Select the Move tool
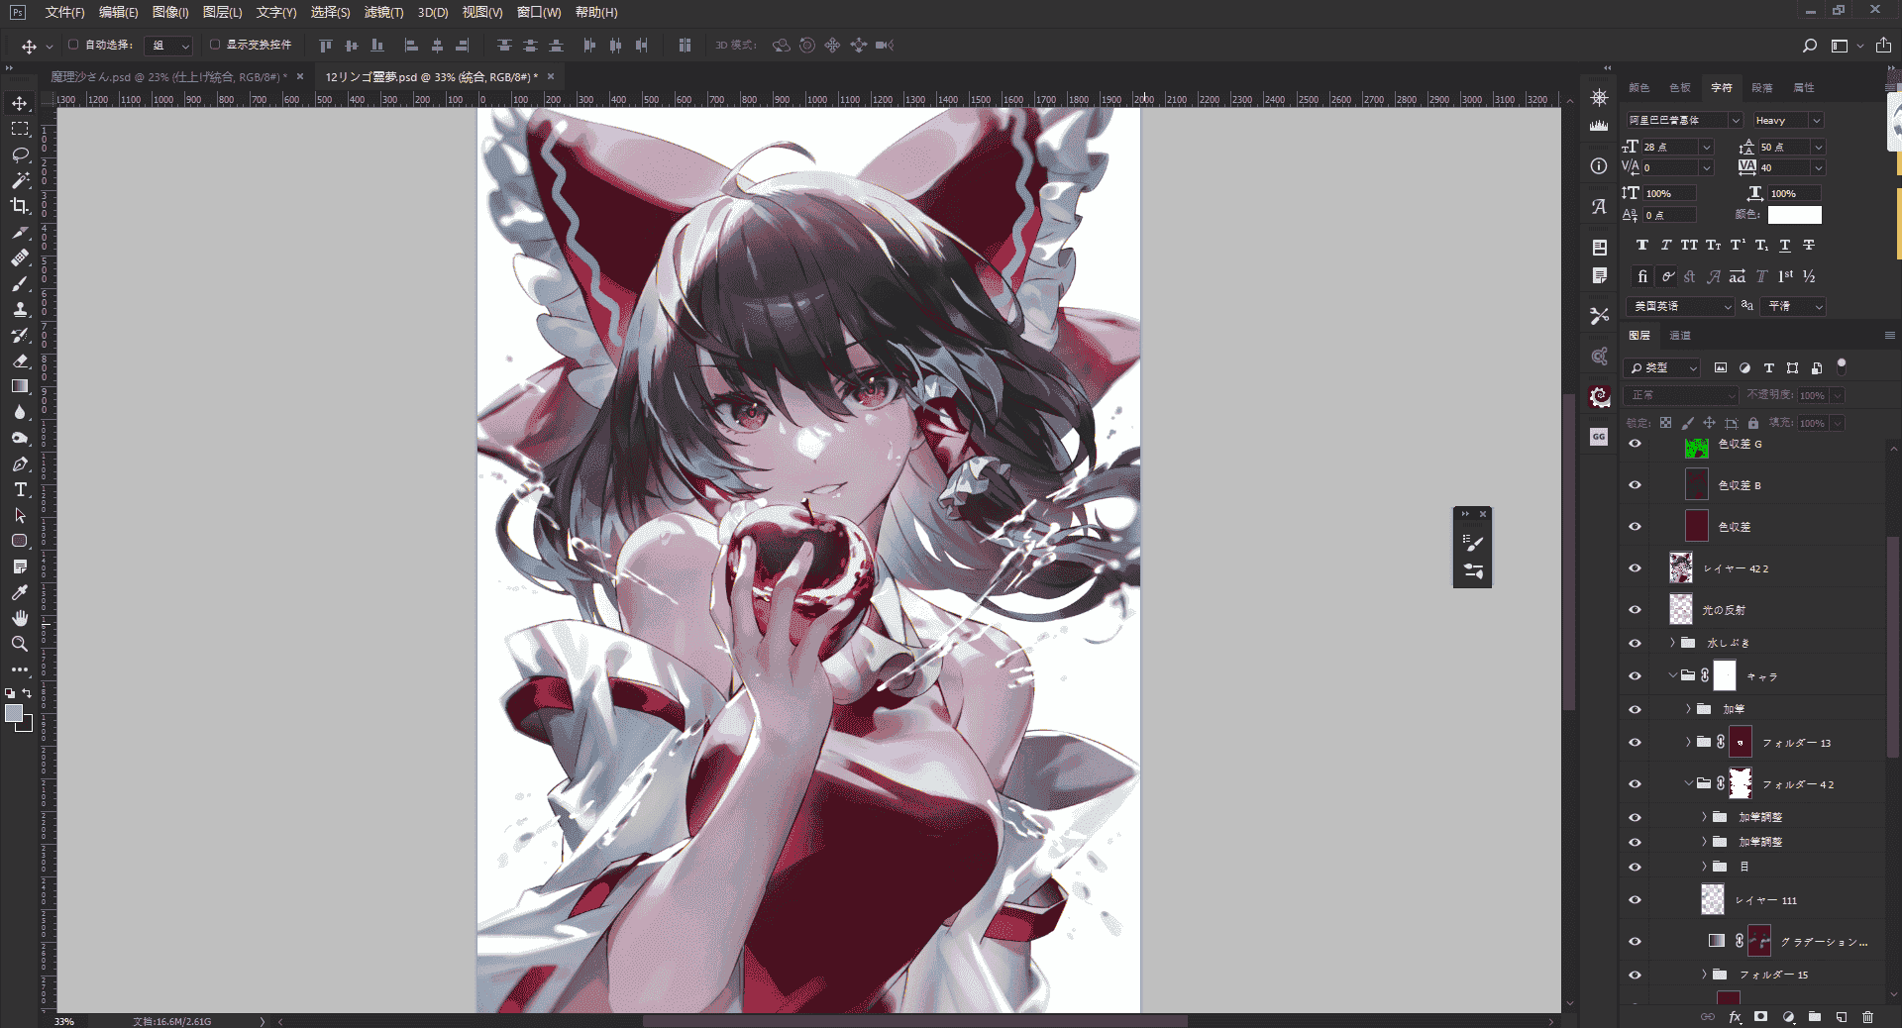This screenshot has width=1902, height=1028. click(x=20, y=103)
